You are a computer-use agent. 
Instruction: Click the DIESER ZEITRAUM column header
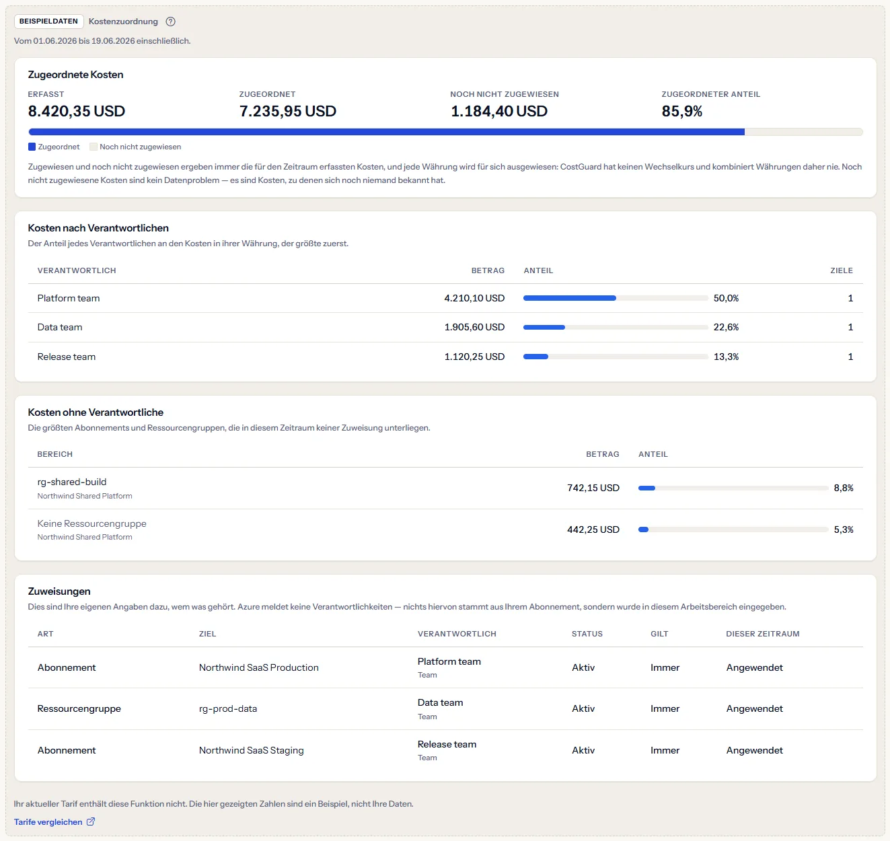point(763,634)
